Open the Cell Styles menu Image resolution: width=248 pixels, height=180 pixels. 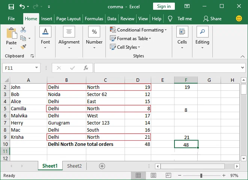(125, 47)
